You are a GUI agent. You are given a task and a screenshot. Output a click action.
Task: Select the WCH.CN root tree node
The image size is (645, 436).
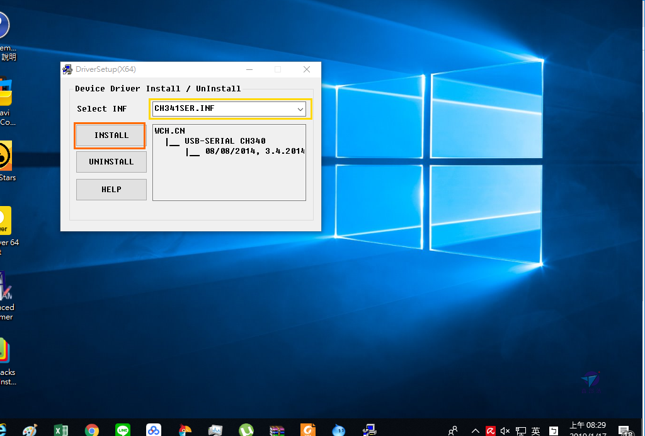tap(170, 131)
